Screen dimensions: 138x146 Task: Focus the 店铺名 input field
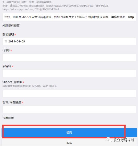[69, 73]
